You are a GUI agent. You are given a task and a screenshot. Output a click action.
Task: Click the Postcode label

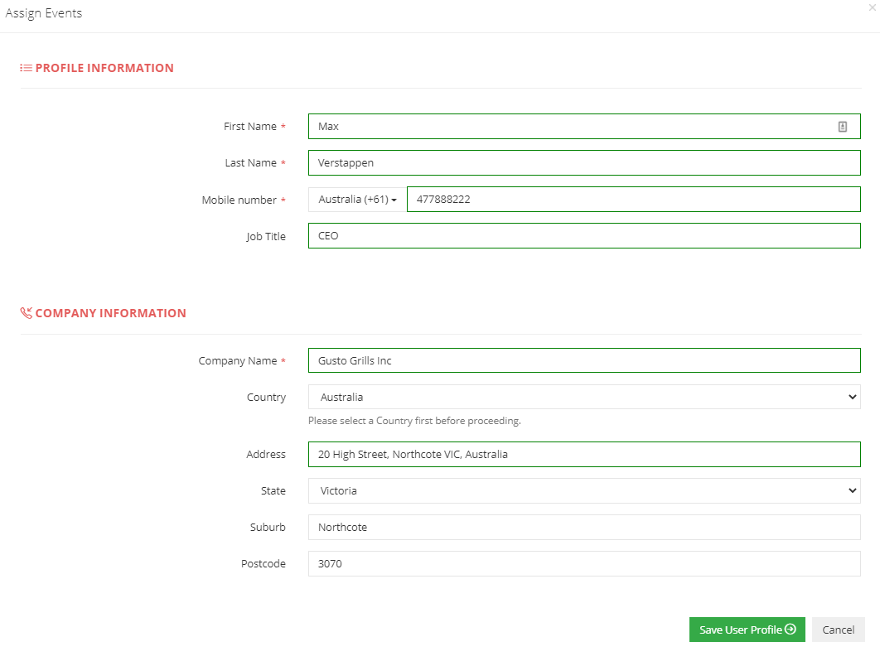264,563
